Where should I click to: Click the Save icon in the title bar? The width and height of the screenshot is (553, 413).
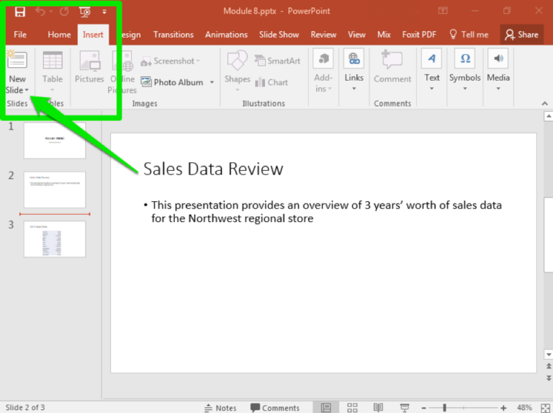coord(19,12)
